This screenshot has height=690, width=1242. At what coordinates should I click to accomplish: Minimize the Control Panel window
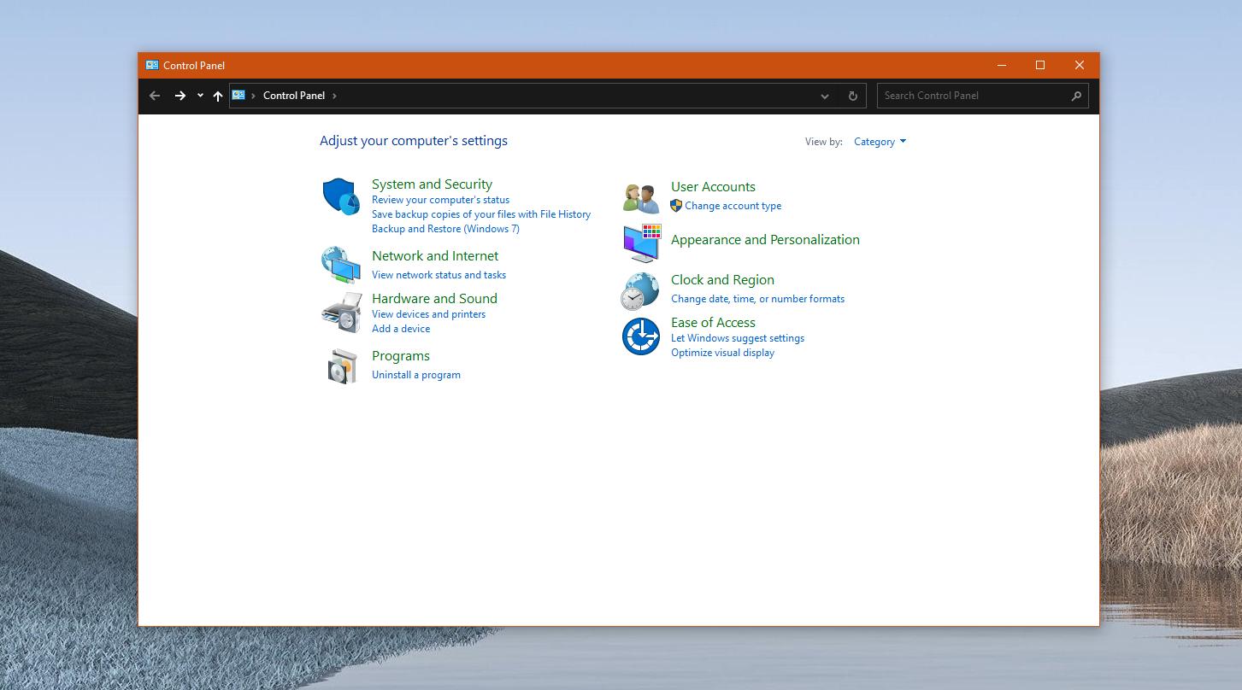point(1001,65)
